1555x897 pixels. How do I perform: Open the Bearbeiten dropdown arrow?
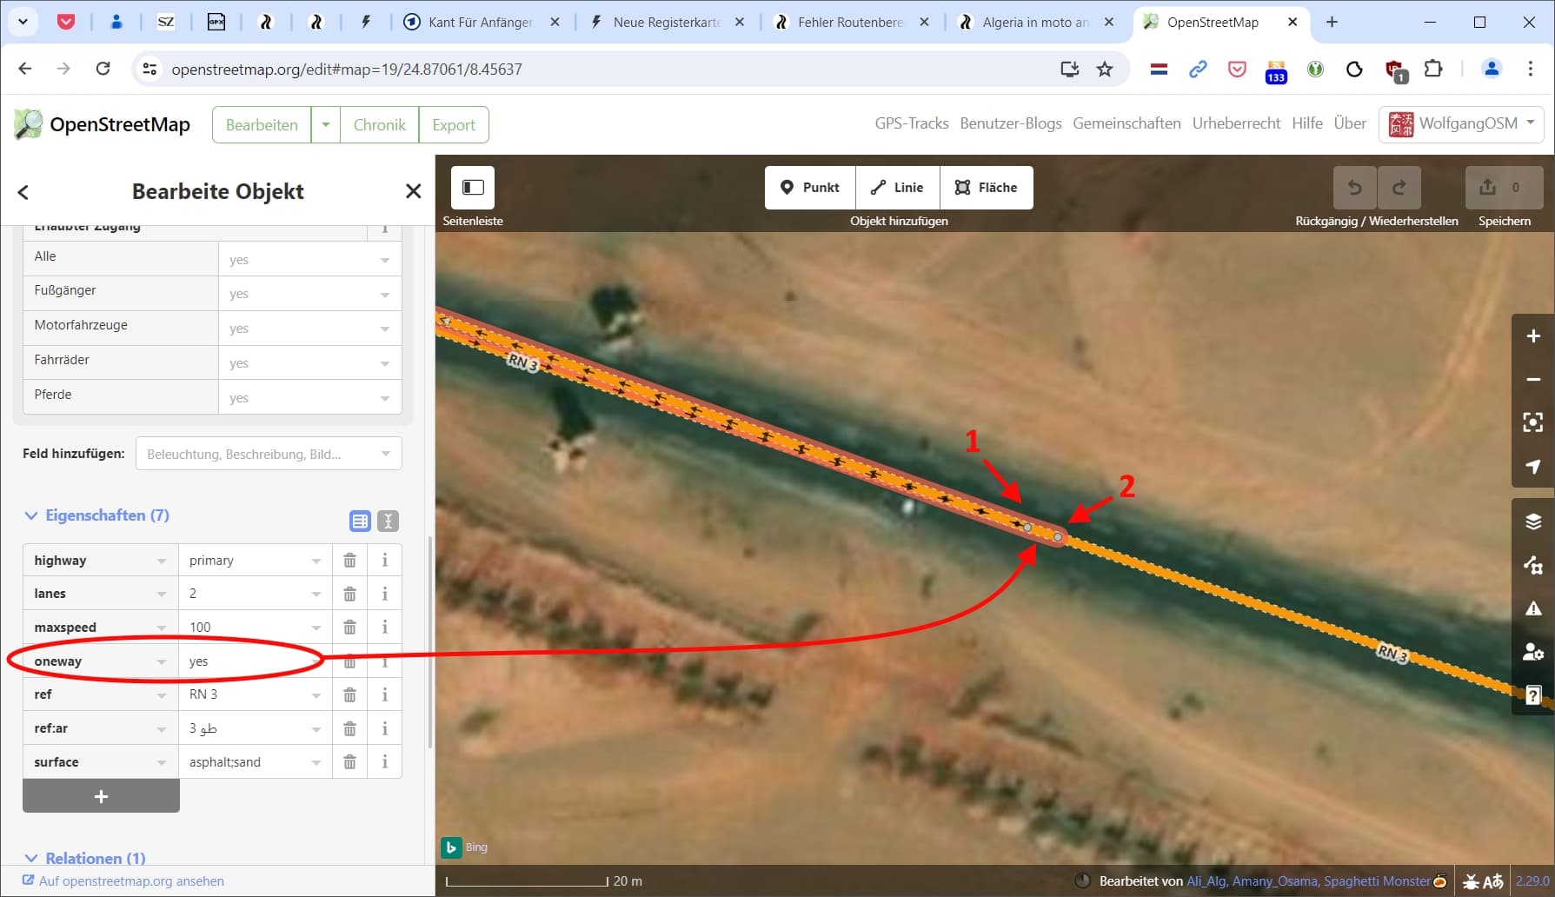pos(326,124)
